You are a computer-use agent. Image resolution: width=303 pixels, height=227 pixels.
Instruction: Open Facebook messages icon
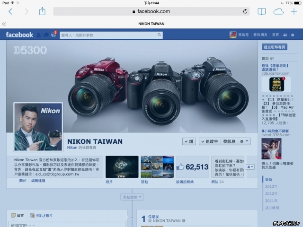[x=46, y=35]
